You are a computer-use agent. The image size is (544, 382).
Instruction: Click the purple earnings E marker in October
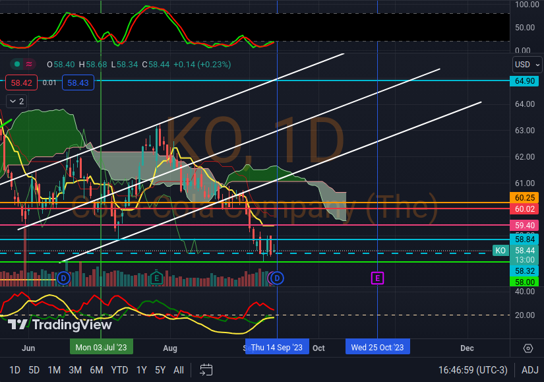(377, 278)
